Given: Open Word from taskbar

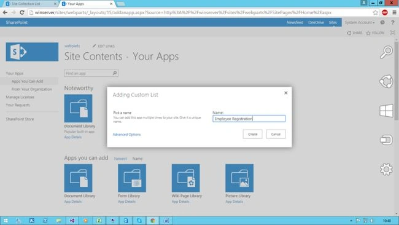Looking at the screenshot, I should [x=166, y=221].
